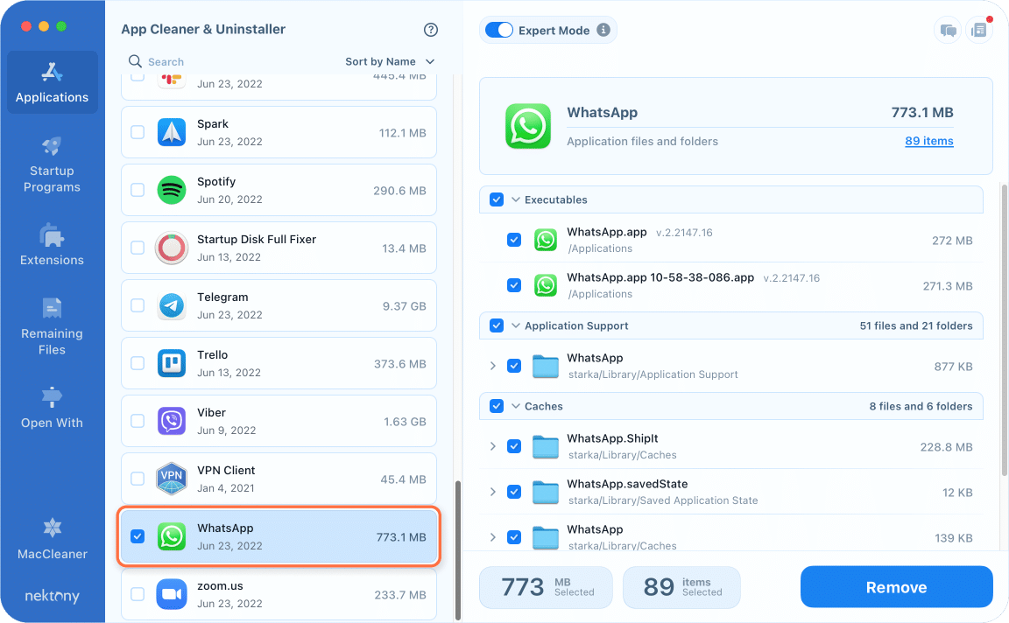The image size is (1009, 623).
Task: Uncheck WhatsApp in the app list
Action: click(138, 536)
